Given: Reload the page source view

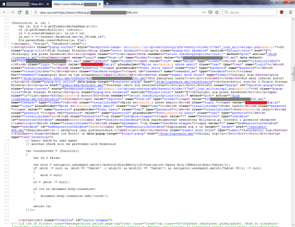Looking at the screenshot, I should pyautogui.click(x=19, y=12).
